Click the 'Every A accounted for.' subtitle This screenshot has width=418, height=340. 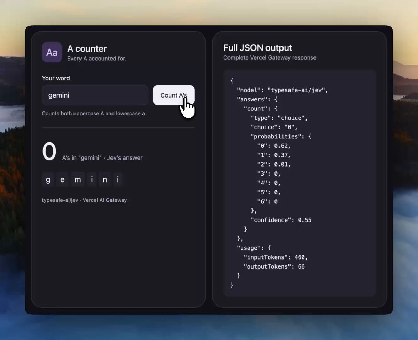coord(96,59)
